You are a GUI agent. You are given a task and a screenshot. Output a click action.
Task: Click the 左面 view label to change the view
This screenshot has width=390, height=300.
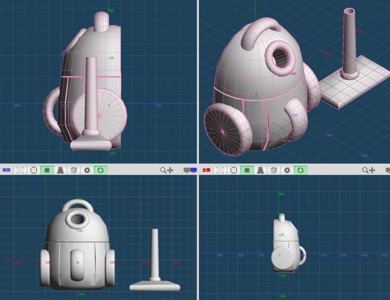tap(206, 170)
